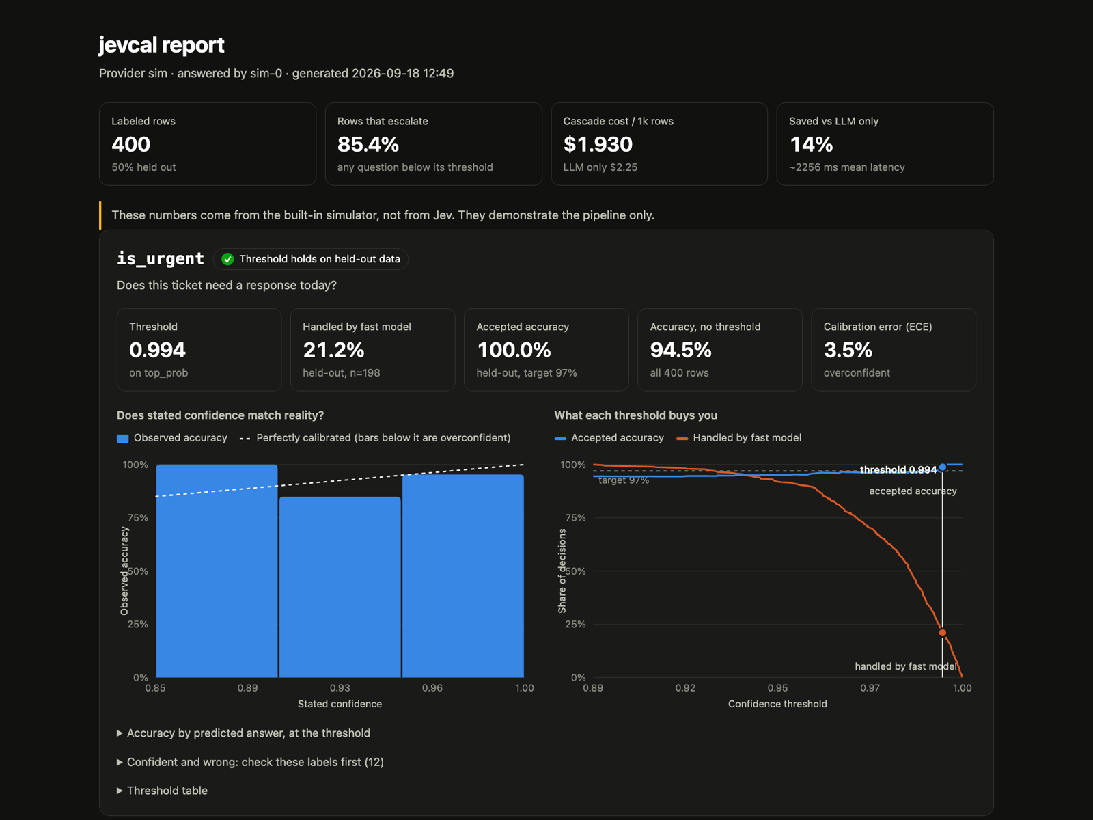Viewport: 1093px width, 820px height.
Task: Click the is_urgent question heading
Action: [161, 258]
